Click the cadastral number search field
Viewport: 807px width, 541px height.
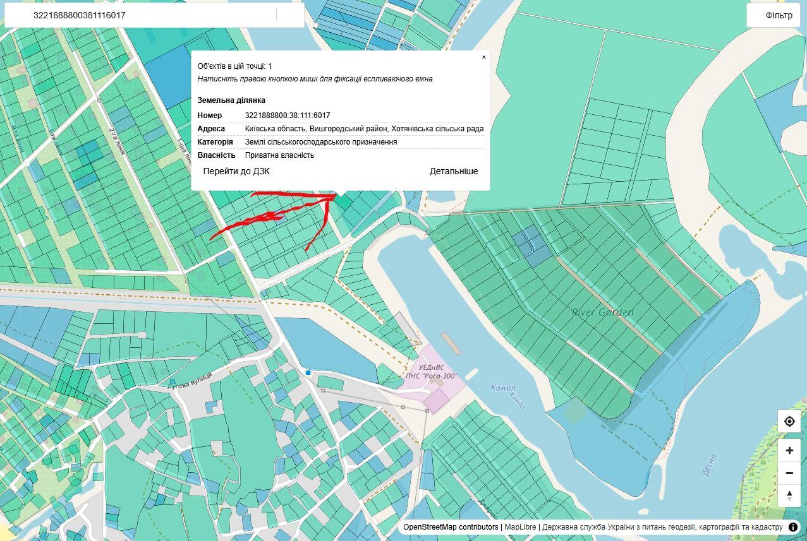152,15
